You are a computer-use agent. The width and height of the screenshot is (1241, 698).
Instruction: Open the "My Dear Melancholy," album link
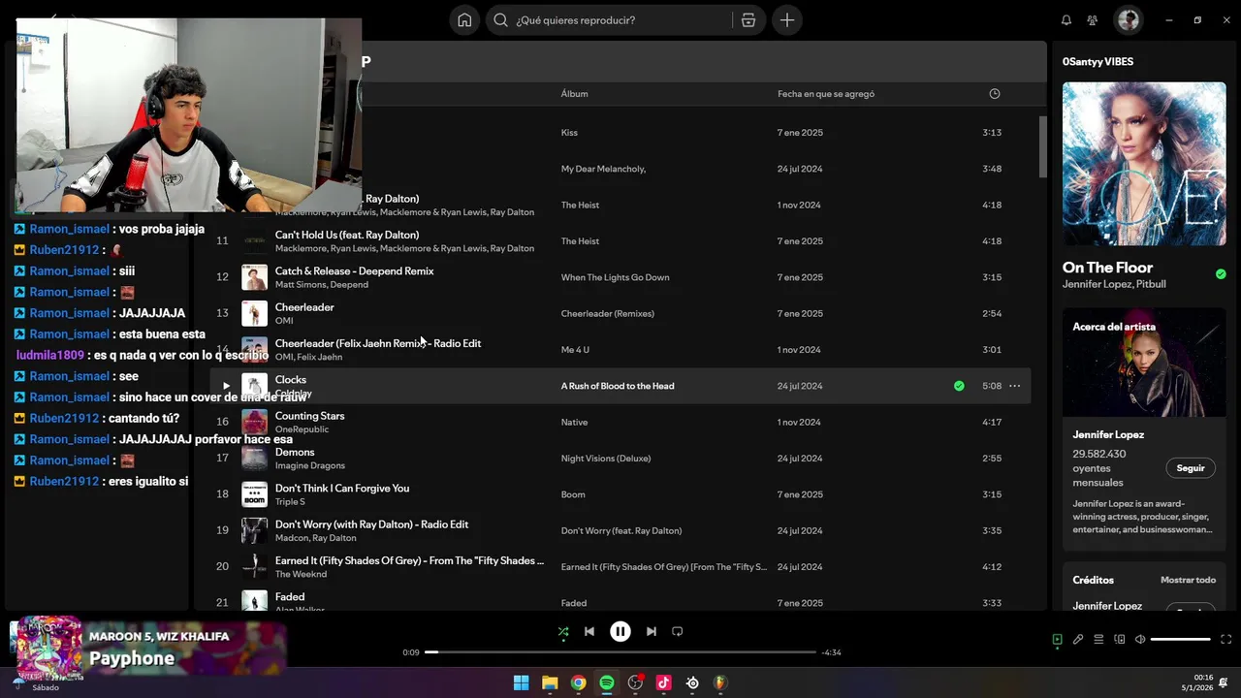click(603, 169)
